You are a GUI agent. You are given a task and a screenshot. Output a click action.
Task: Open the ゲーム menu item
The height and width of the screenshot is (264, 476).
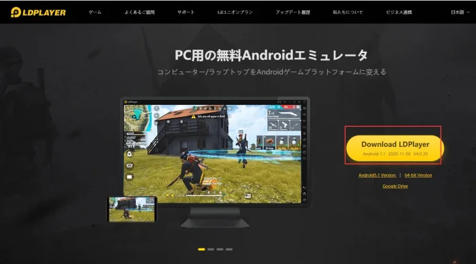point(95,12)
